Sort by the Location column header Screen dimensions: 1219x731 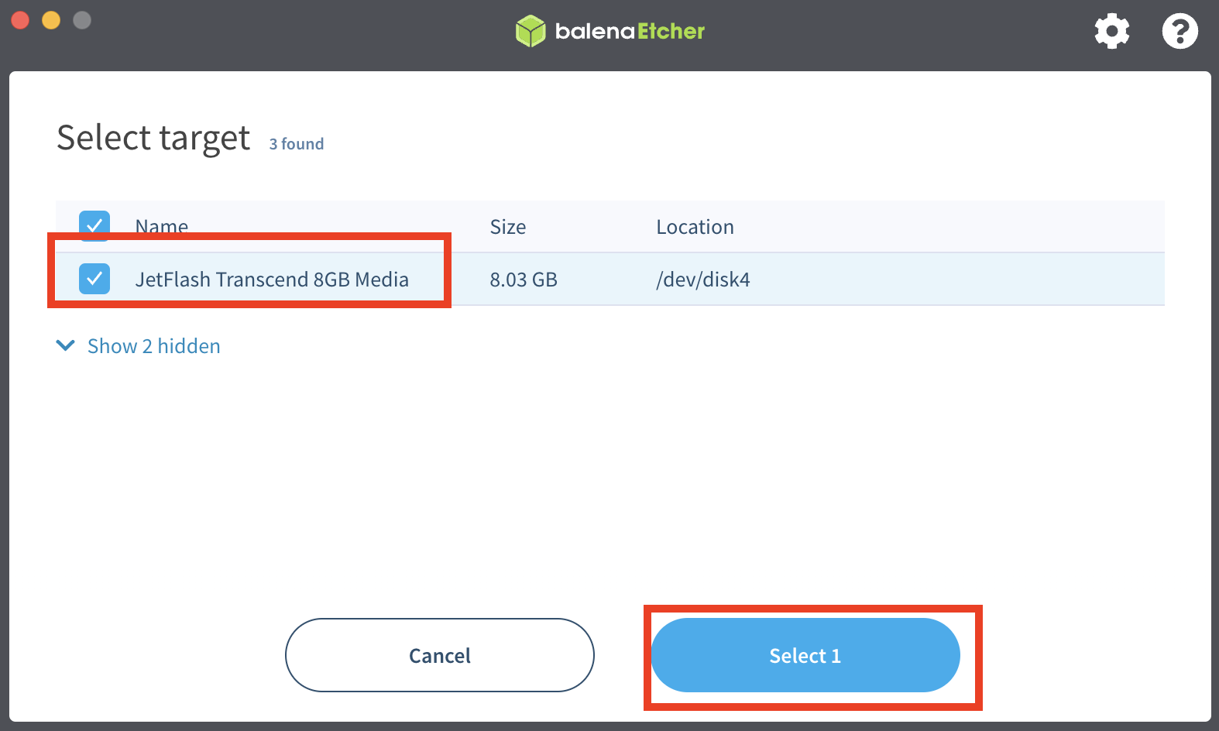(x=695, y=227)
